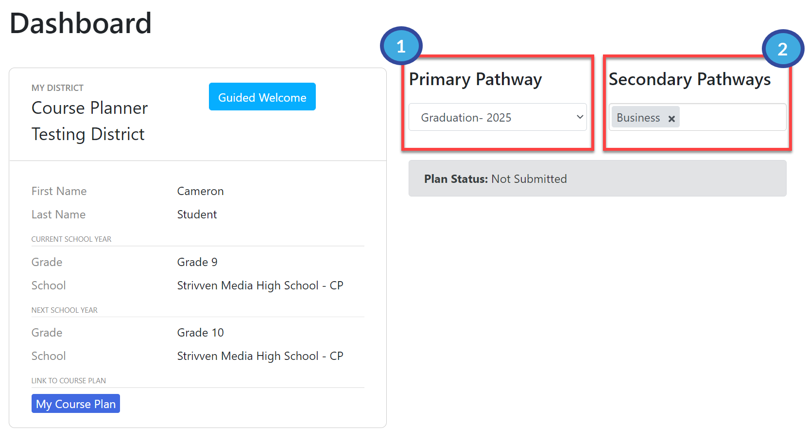Click the CURRENT SCHOOL YEAR label
The image size is (808, 446).
(x=71, y=239)
